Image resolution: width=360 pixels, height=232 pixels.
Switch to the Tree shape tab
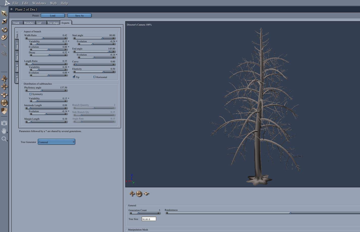point(53,23)
